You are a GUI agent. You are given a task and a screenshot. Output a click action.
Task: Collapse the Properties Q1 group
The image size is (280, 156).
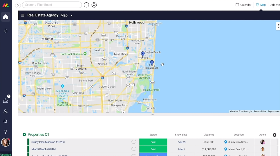(24, 135)
